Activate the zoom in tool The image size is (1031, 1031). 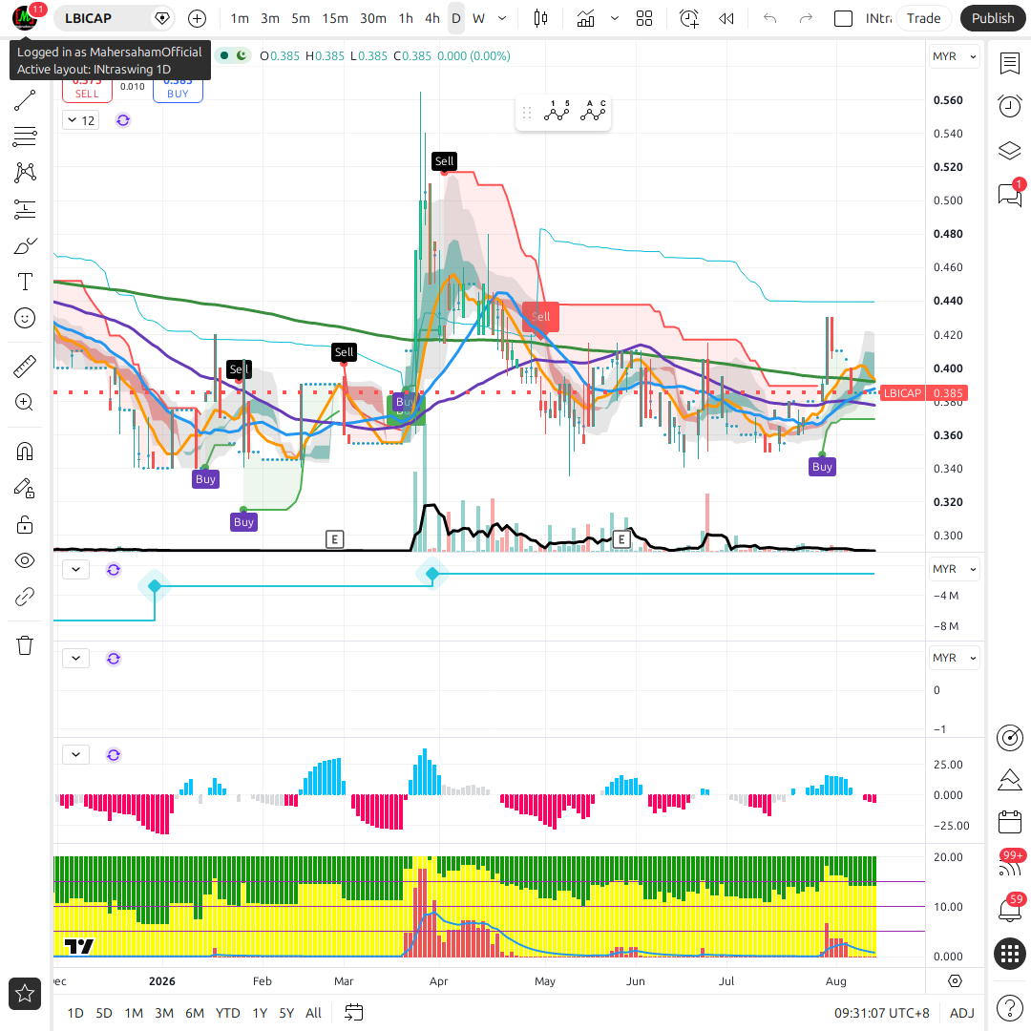tap(25, 403)
